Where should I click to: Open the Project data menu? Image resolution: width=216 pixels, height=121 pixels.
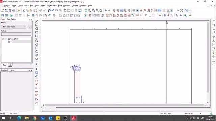[x=52, y=6]
